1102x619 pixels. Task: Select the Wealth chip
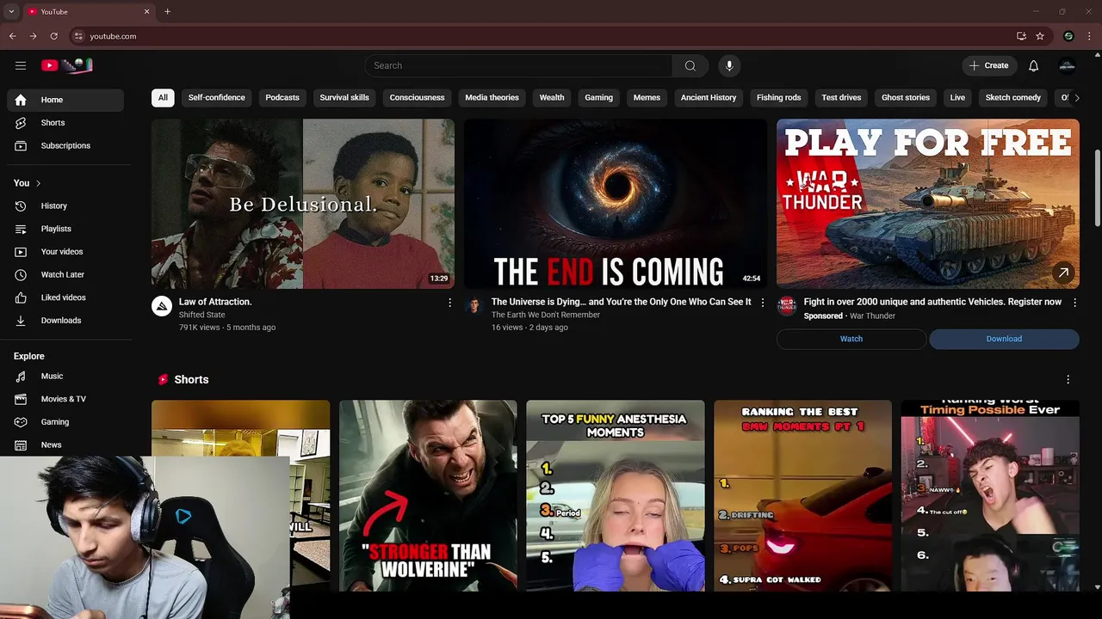[552, 97]
